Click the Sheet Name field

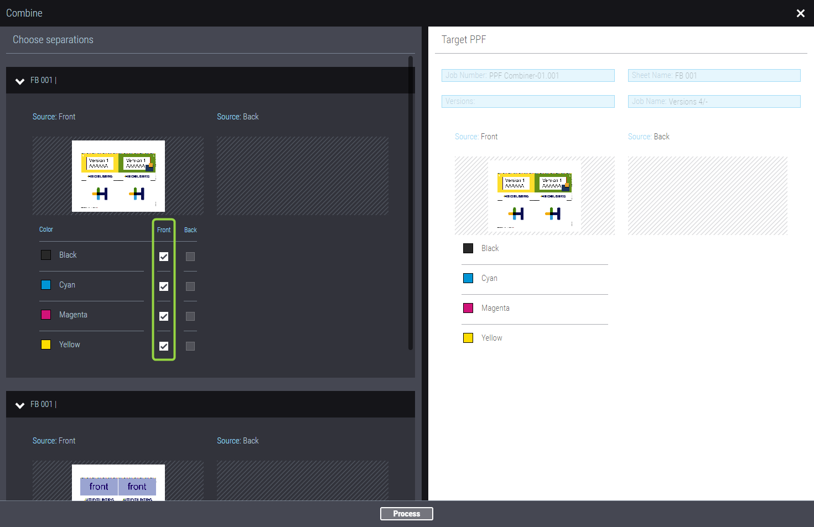point(714,76)
